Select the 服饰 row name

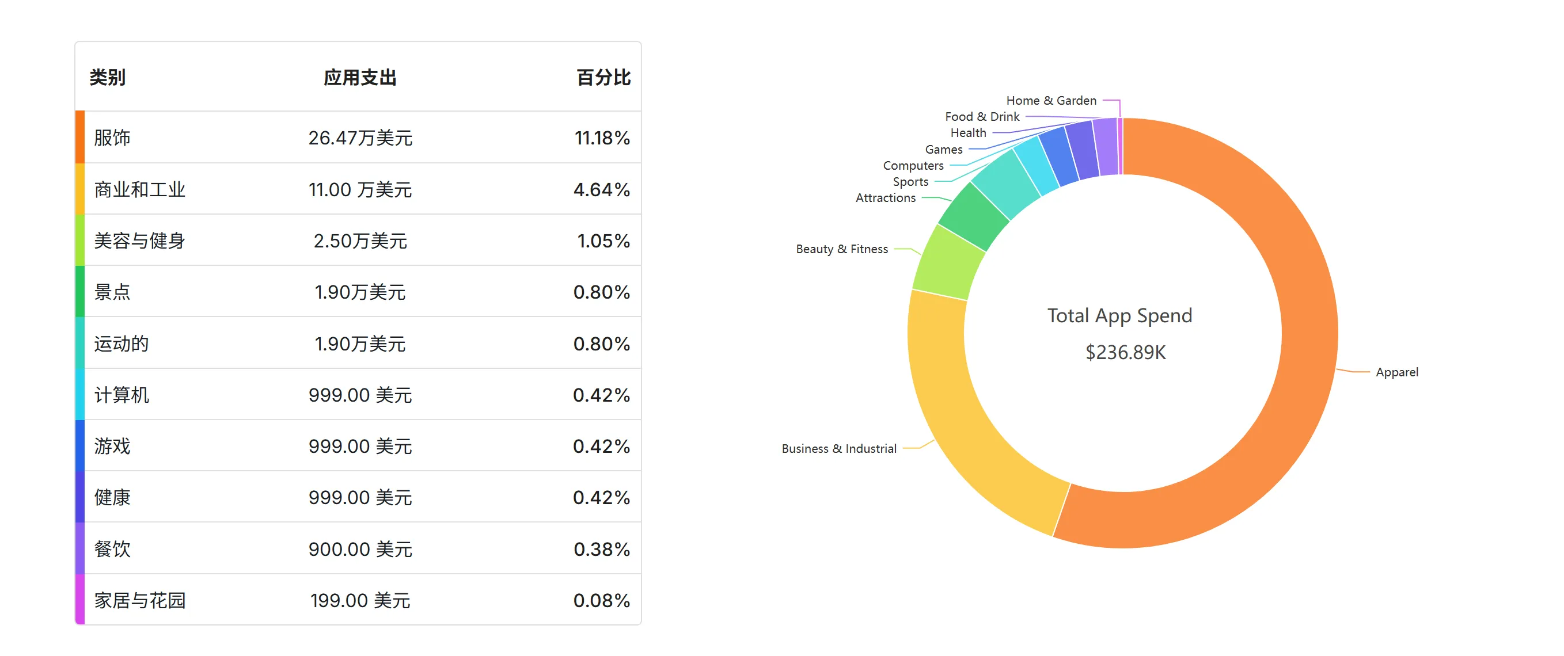coord(112,138)
